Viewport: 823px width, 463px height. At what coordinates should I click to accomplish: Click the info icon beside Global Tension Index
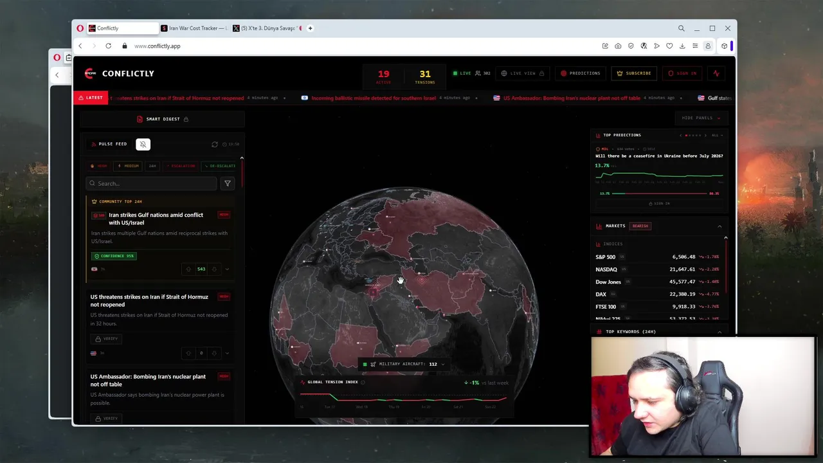pos(363,382)
